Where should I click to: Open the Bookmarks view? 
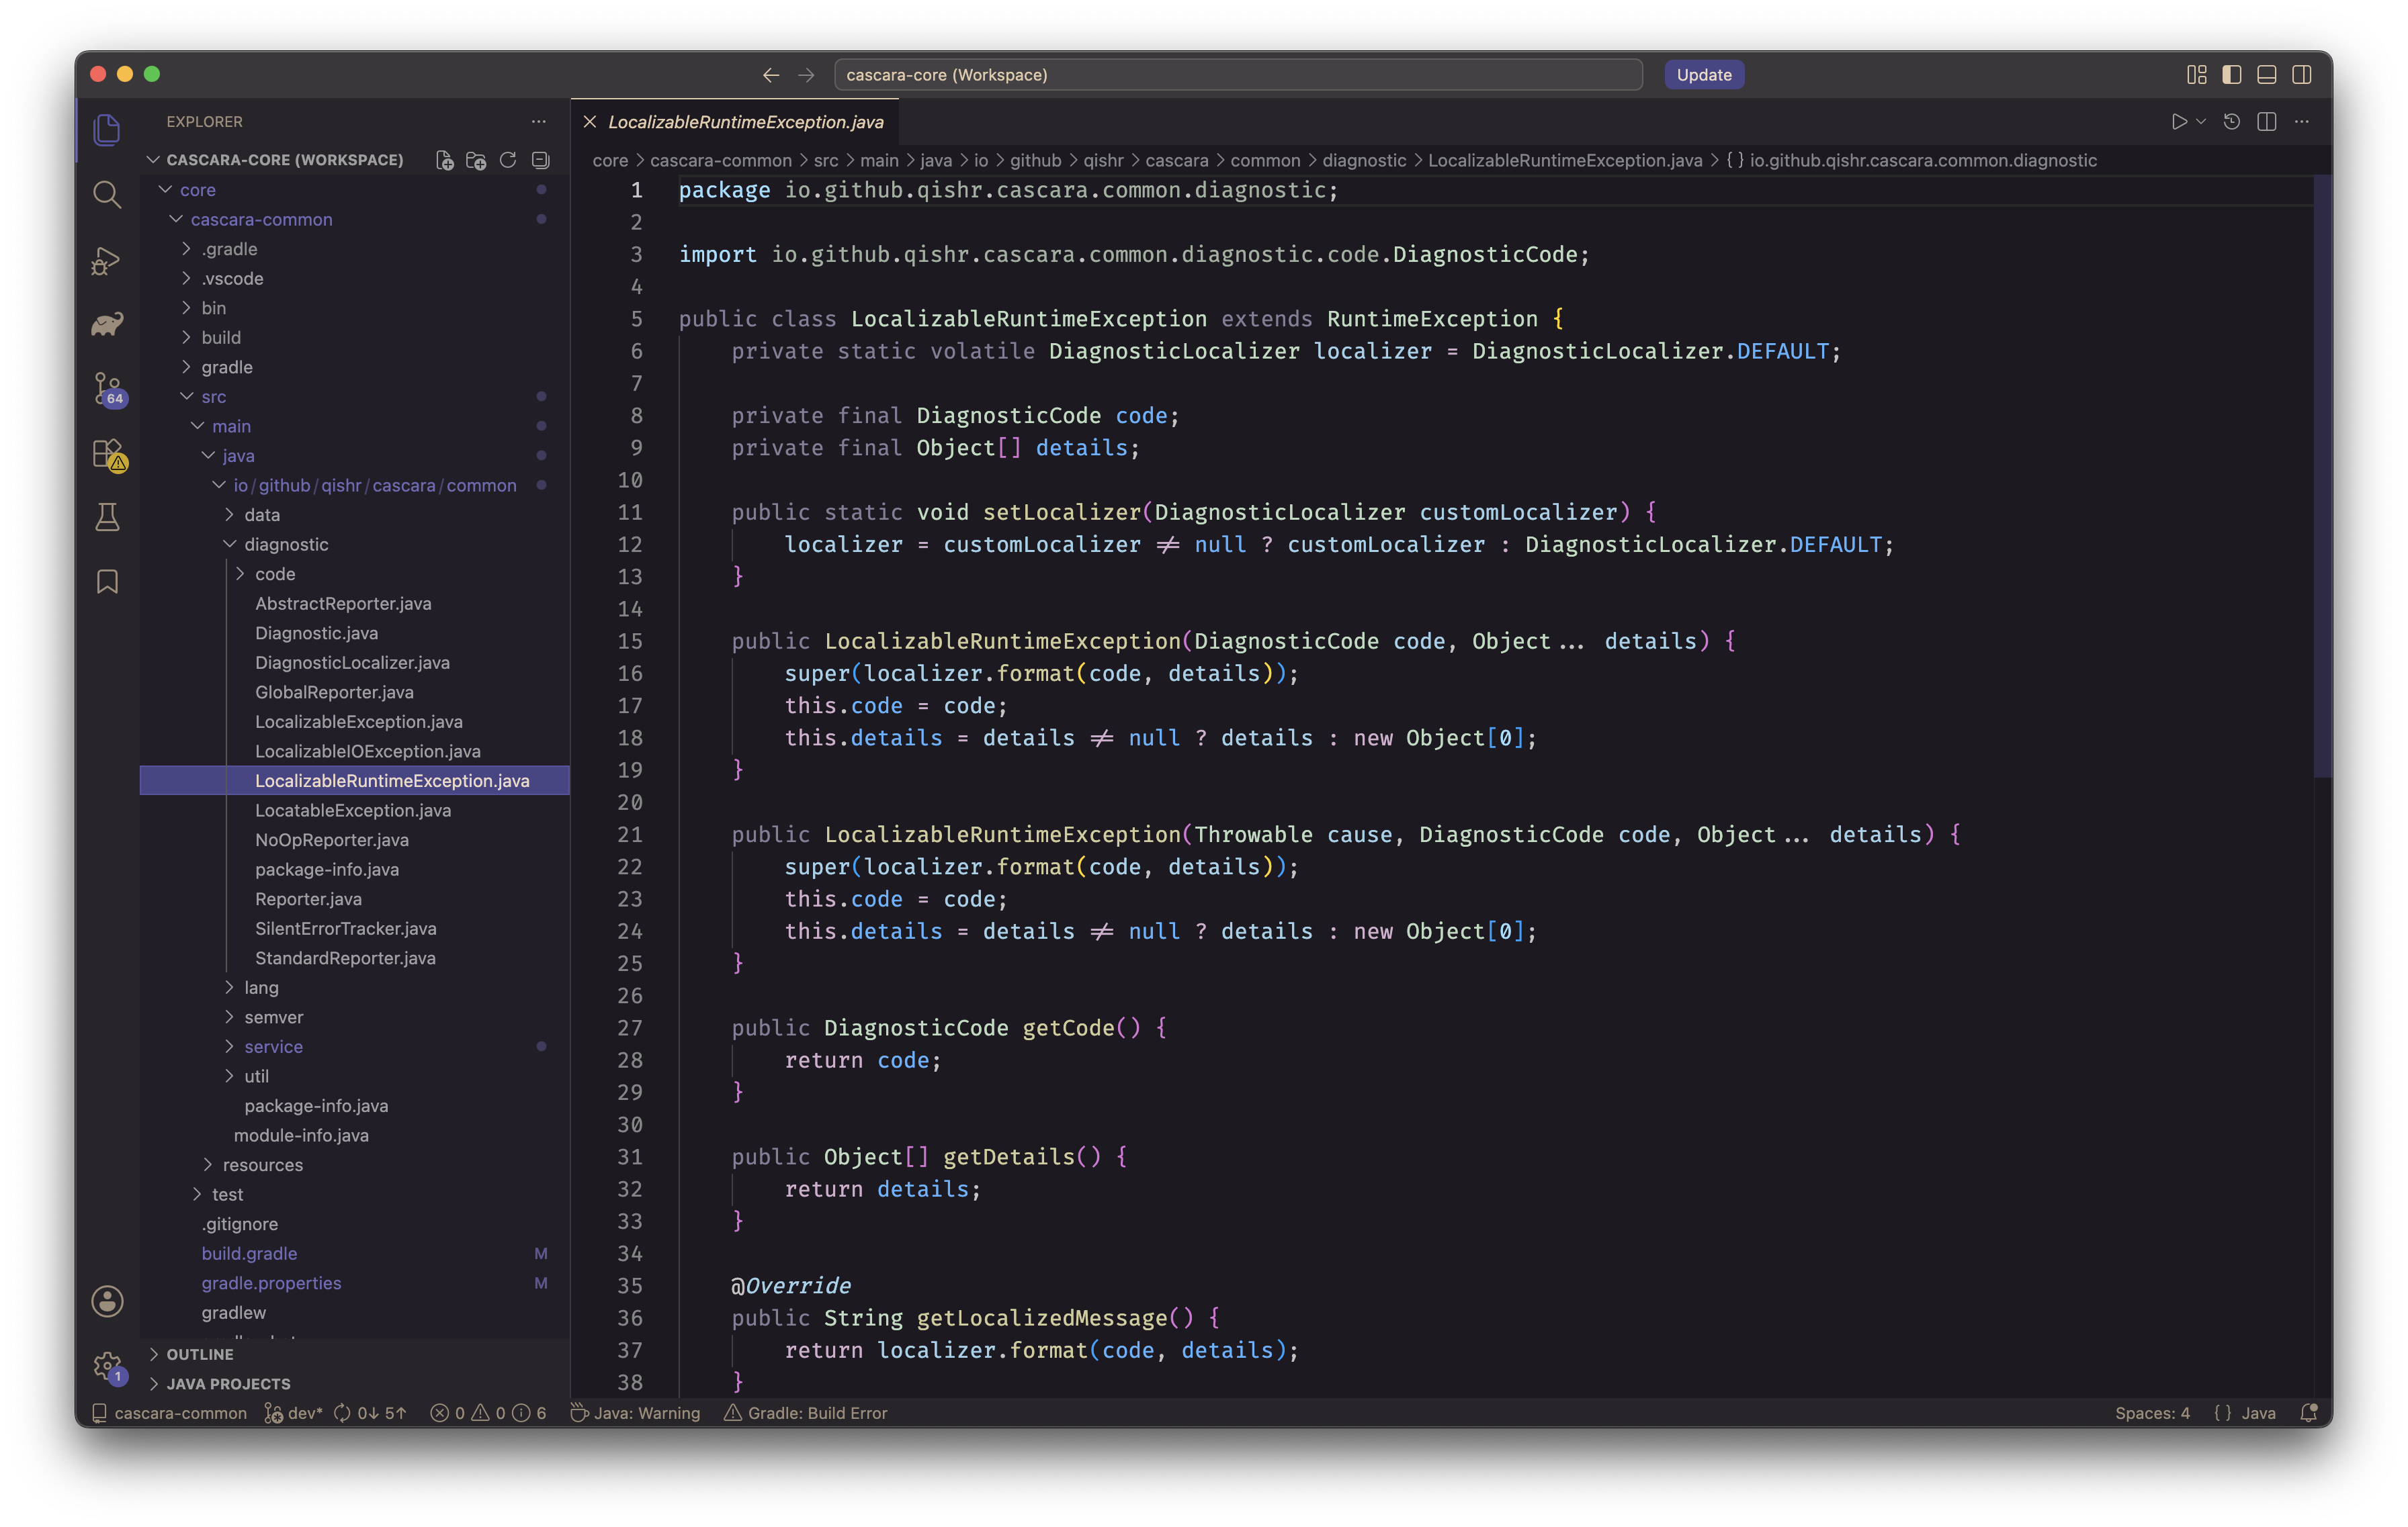[x=107, y=583]
